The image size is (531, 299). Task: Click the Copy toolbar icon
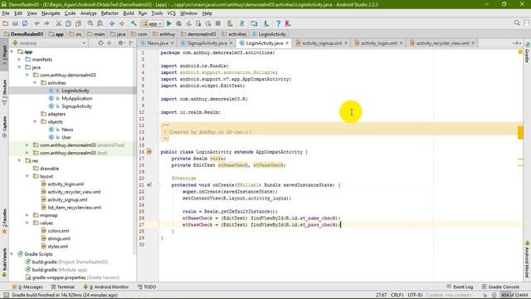pos(68,23)
